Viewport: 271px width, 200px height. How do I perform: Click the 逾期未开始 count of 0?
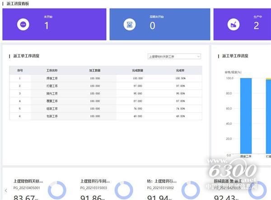(x=153, y=26)
